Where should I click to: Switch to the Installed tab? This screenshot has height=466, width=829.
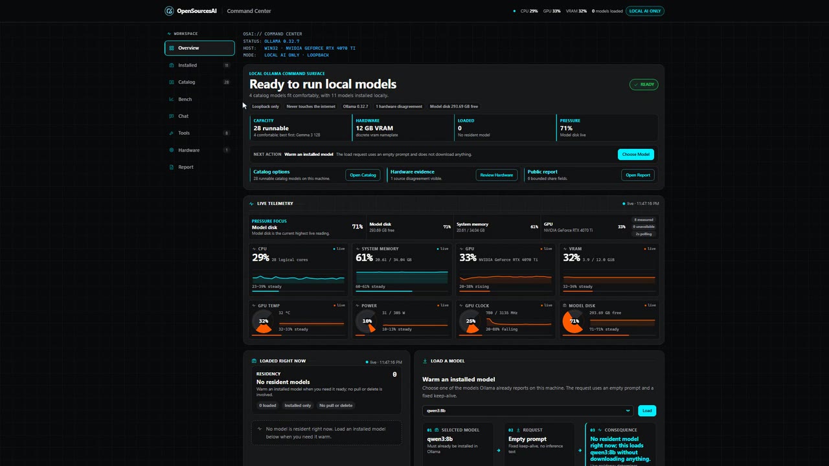(x=199, y=65)
